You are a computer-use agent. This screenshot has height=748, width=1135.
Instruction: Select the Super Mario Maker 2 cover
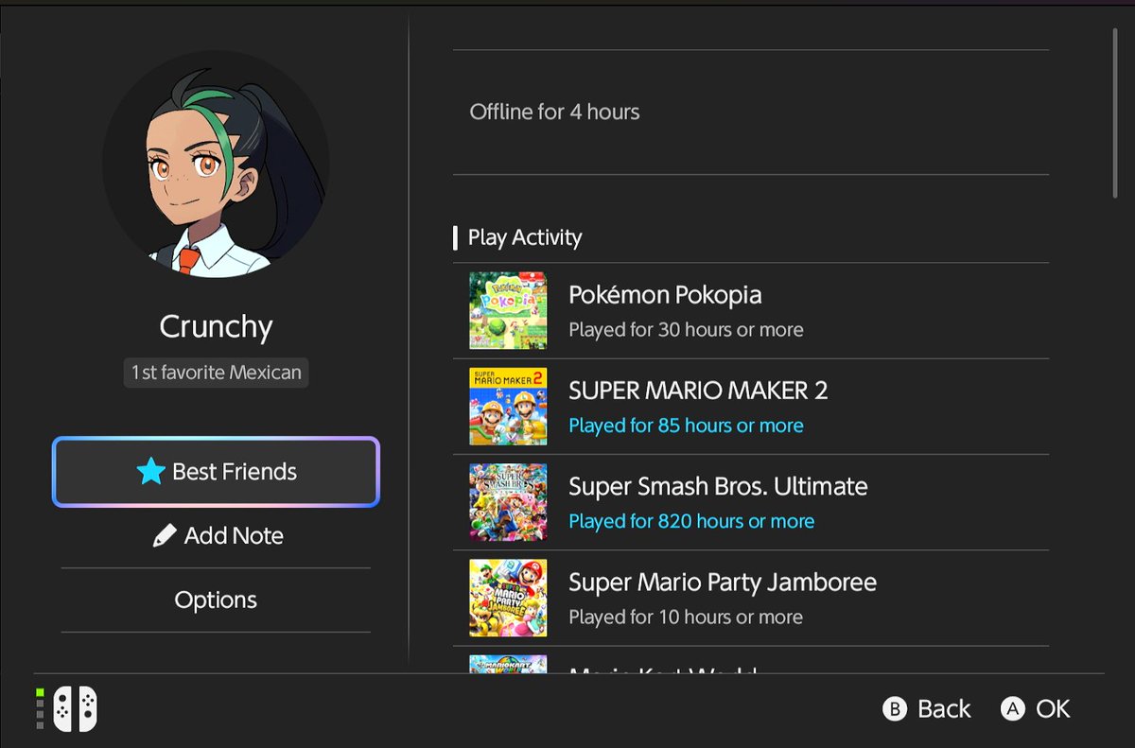(508, 407)
